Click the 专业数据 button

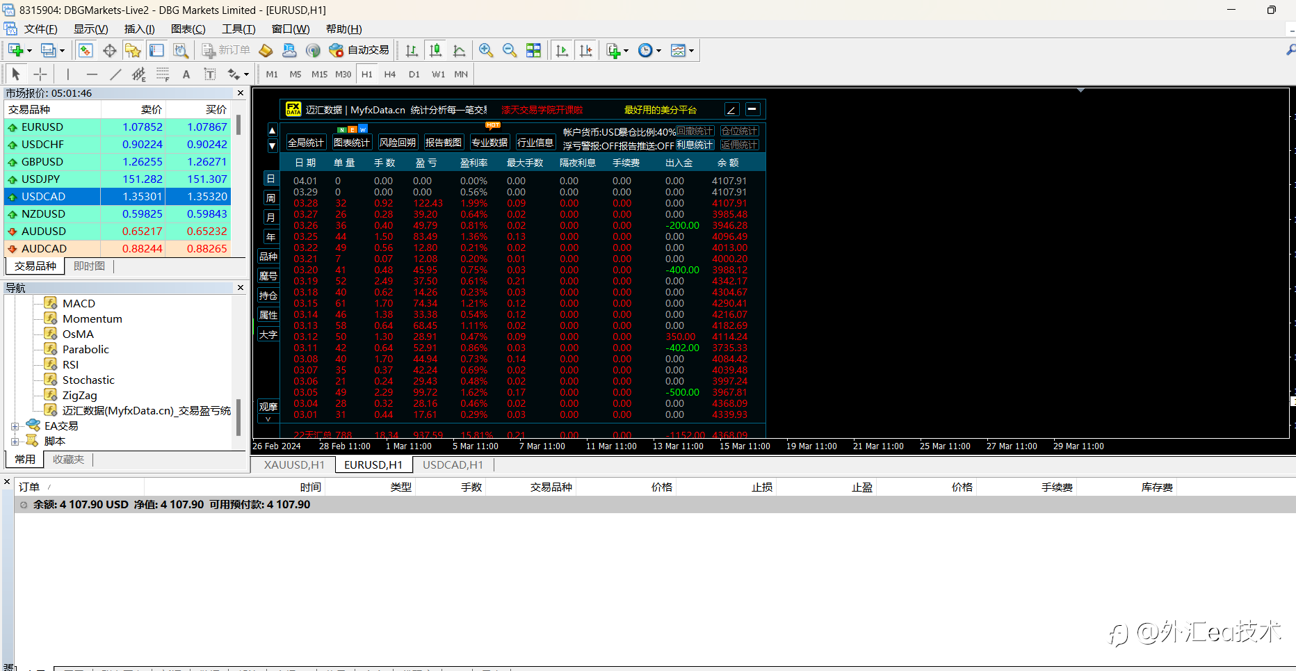pyautogui.click(x=489, y=143)
